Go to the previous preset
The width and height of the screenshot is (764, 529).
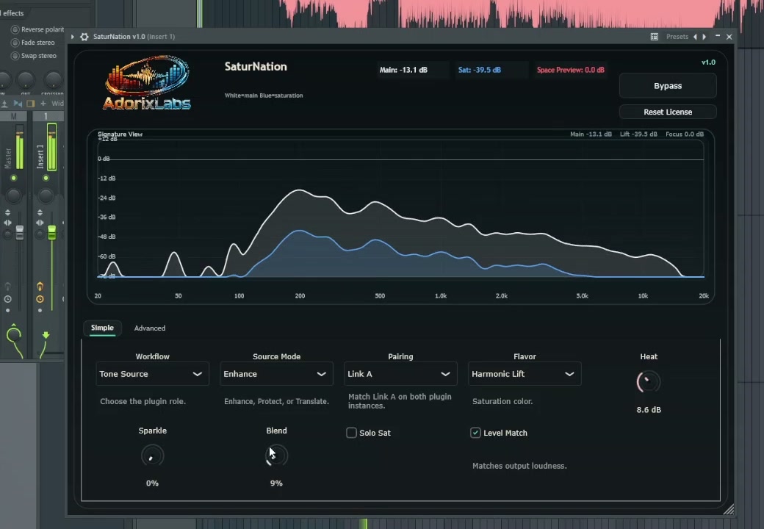coord(695,37)
